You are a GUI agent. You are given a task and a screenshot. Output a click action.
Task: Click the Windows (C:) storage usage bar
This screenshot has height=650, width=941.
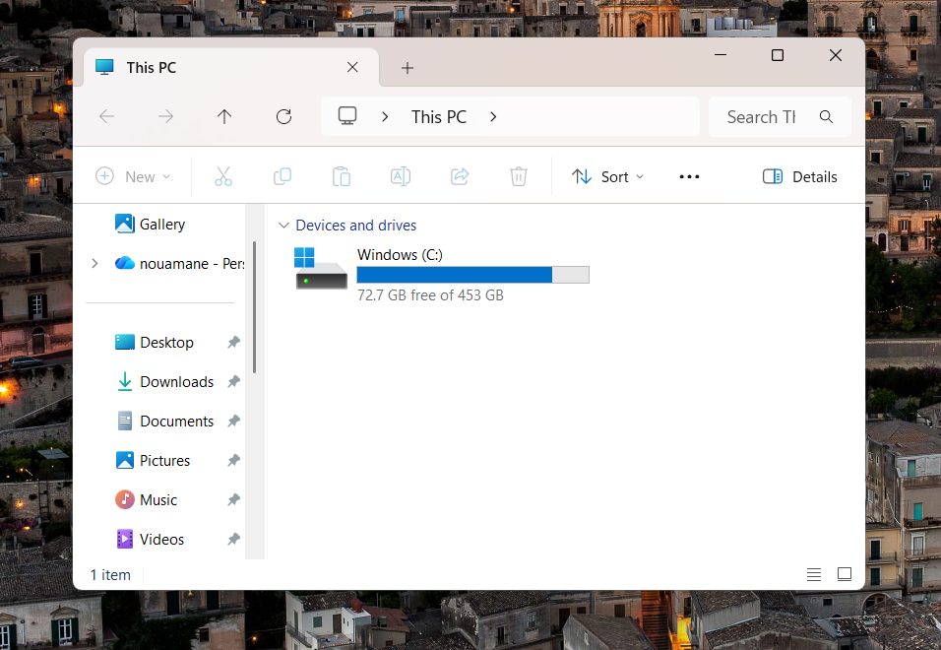pos(472,275)
